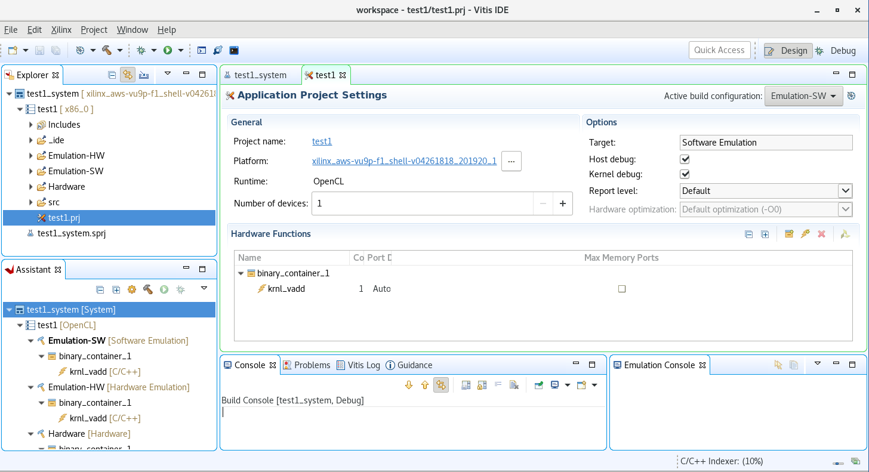Open the Report level dropdown
The image size is (869, 472).
(x=845, y=191)
